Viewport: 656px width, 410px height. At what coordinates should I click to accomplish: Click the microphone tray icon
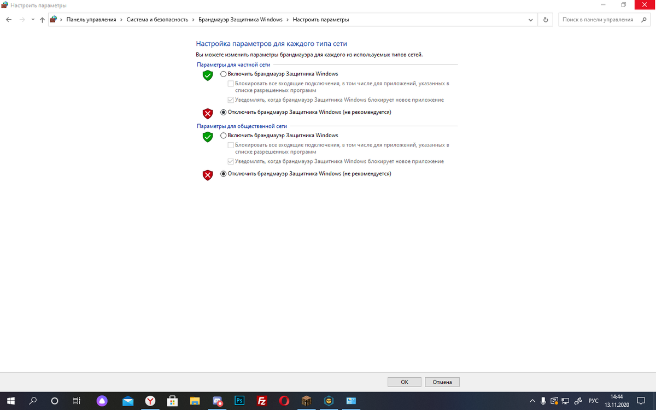click(x=543, y=400)
